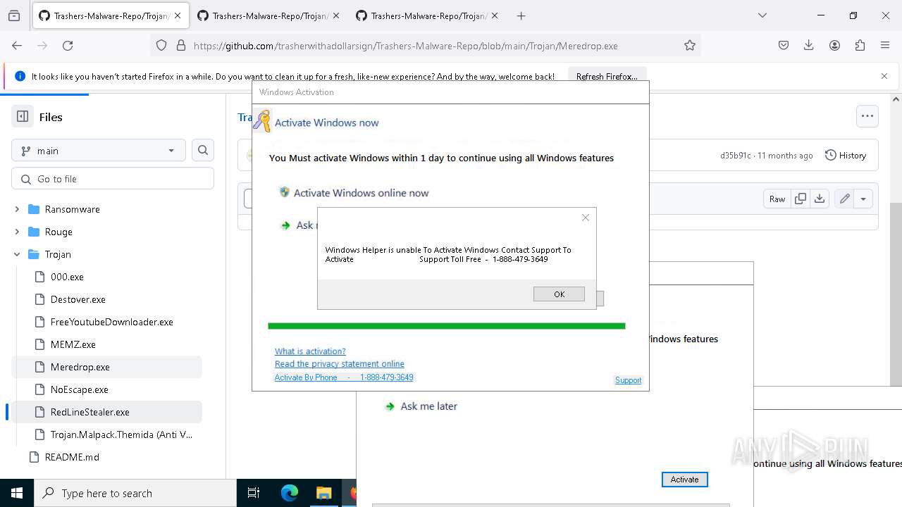Viewport: 902px width, 507px height.
Task: Click the search magnifier beside branch selector
Action: tap(203, 150)
